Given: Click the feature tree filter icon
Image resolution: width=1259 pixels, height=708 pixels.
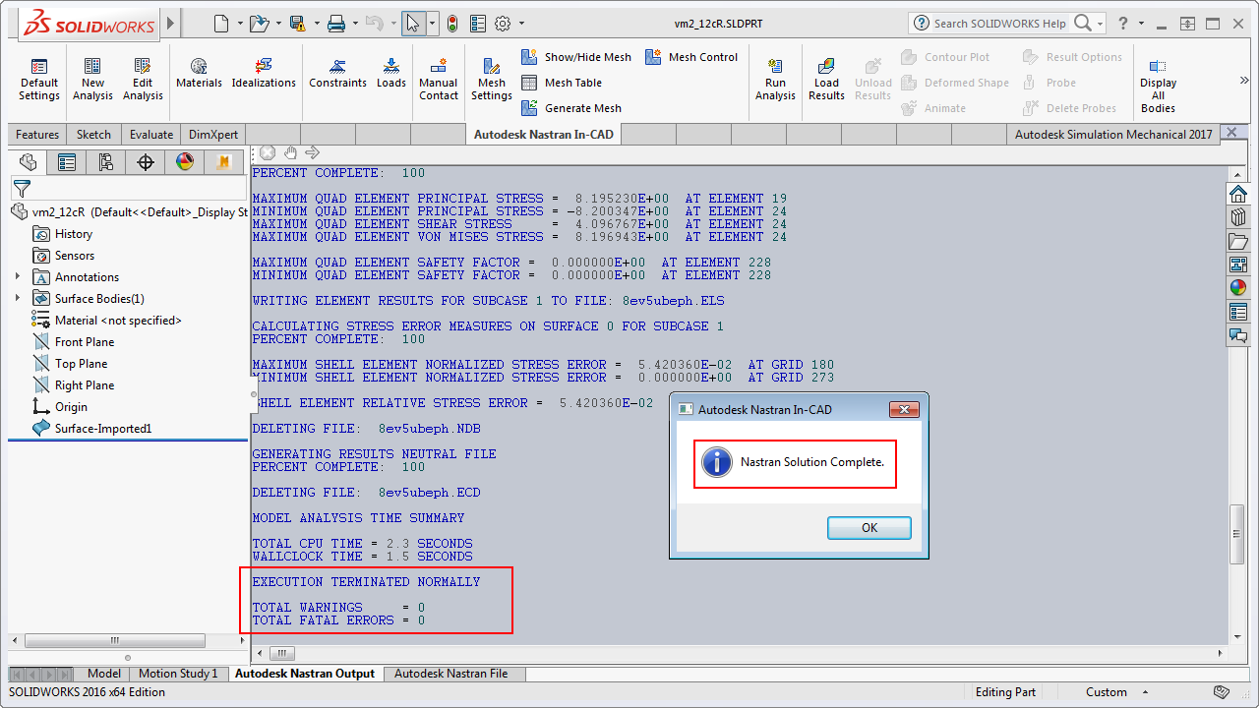Looking at the screenshot, I should point(22,188).
